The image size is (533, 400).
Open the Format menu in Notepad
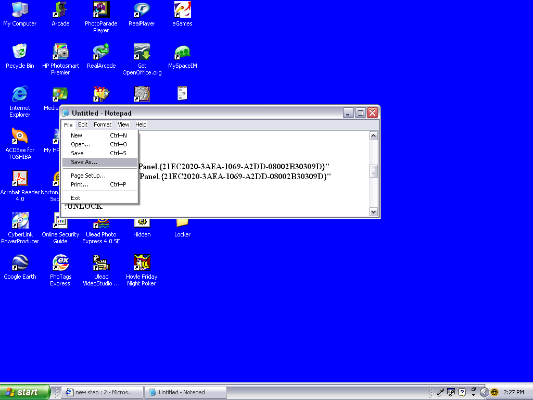pyautogui.click(x=102, y=124)
